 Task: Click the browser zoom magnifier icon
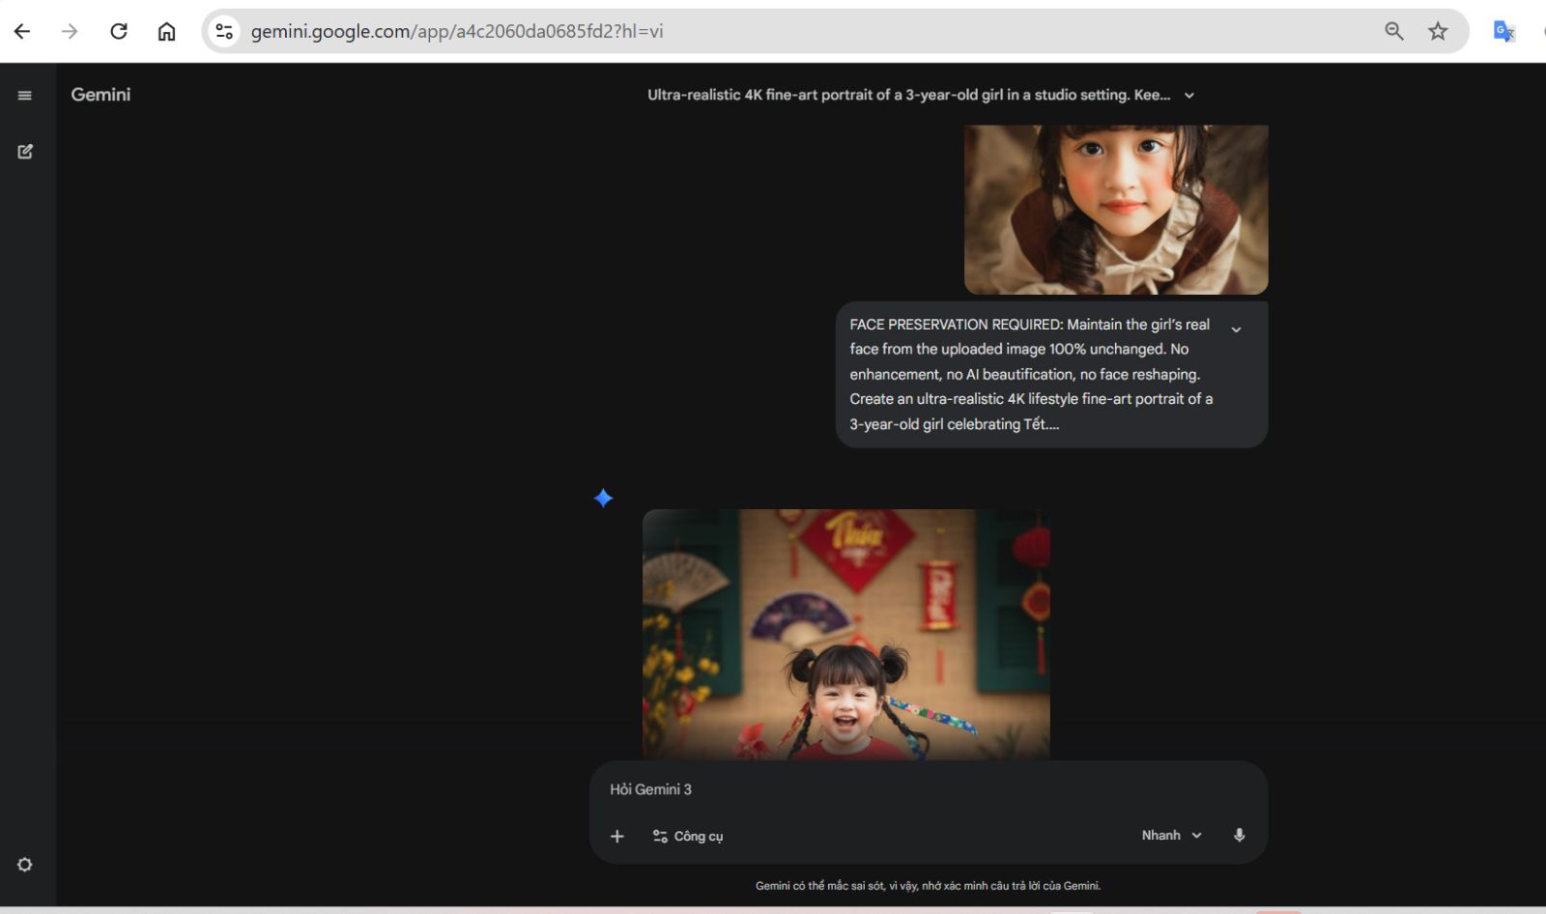1393,31
